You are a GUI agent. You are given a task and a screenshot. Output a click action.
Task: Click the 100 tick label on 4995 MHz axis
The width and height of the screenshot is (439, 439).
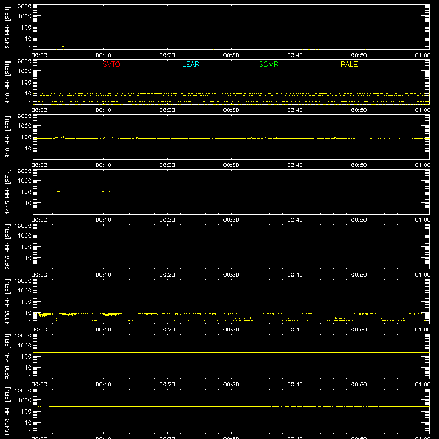[26, 302]
